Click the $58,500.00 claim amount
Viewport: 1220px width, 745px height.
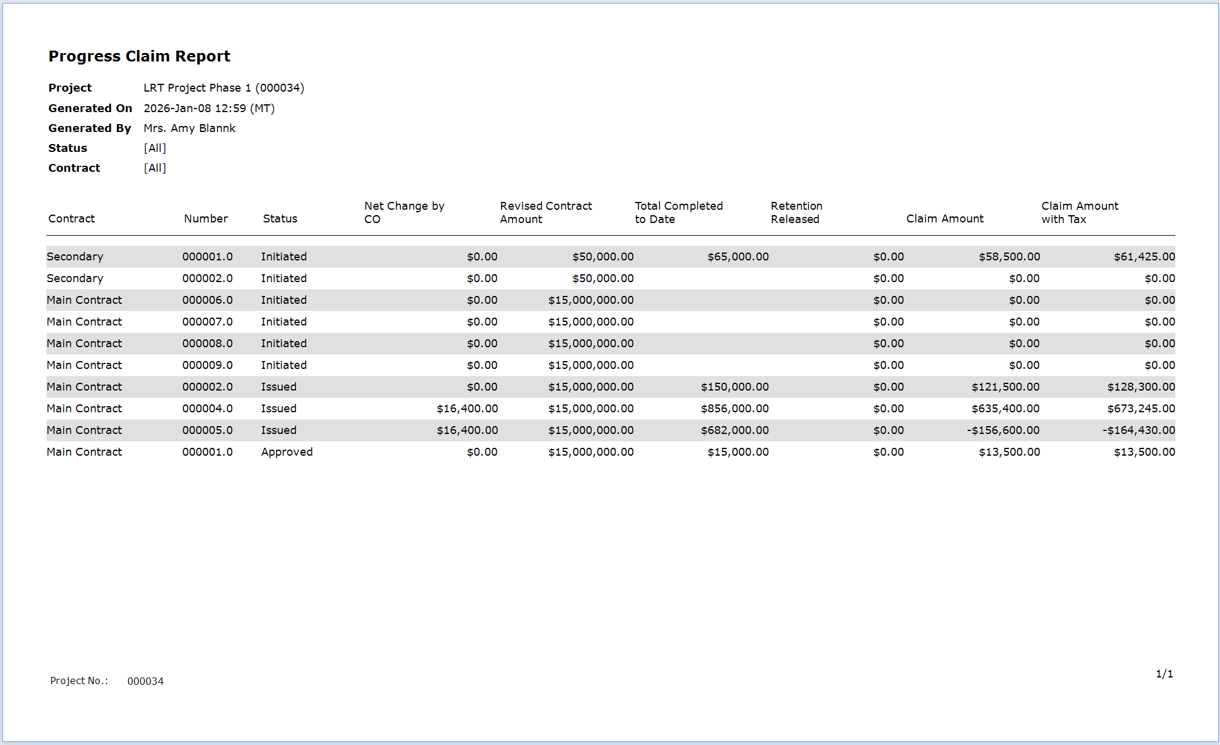tap(1009, 257)
